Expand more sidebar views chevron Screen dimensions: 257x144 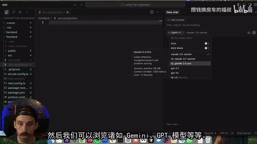[x=27, y=12]
